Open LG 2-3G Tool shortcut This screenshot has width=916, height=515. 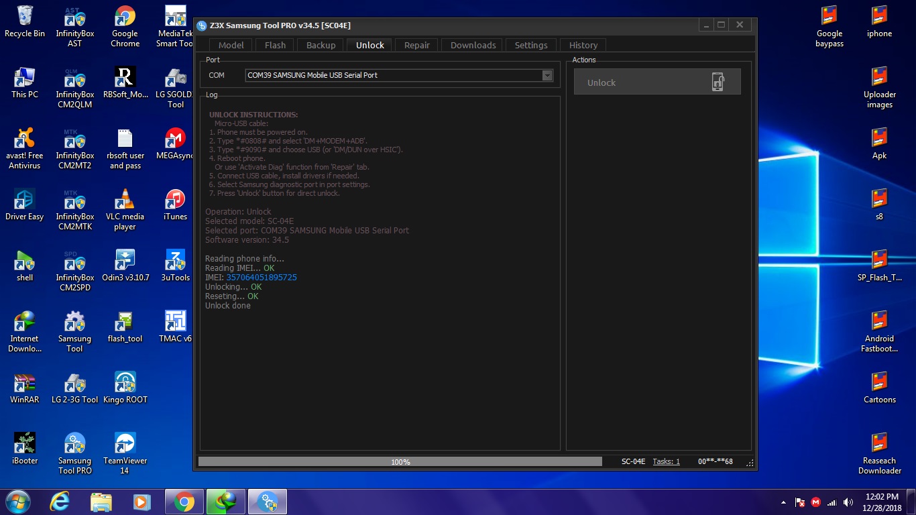point(74,388)
